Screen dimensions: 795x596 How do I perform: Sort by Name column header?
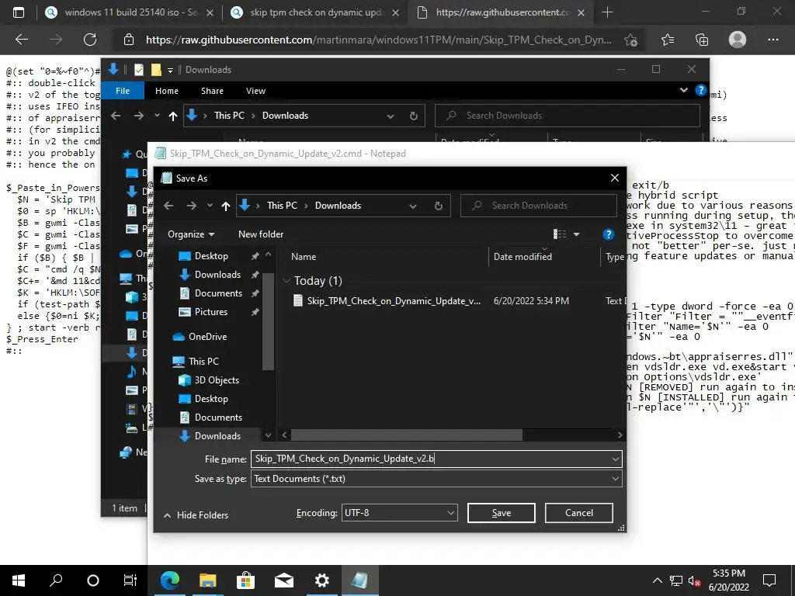coord(304,257)
